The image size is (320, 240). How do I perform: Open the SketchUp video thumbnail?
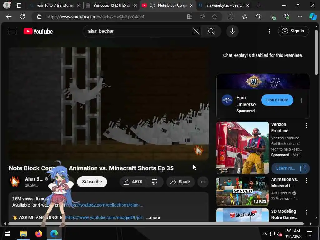(x=242, y=215)
